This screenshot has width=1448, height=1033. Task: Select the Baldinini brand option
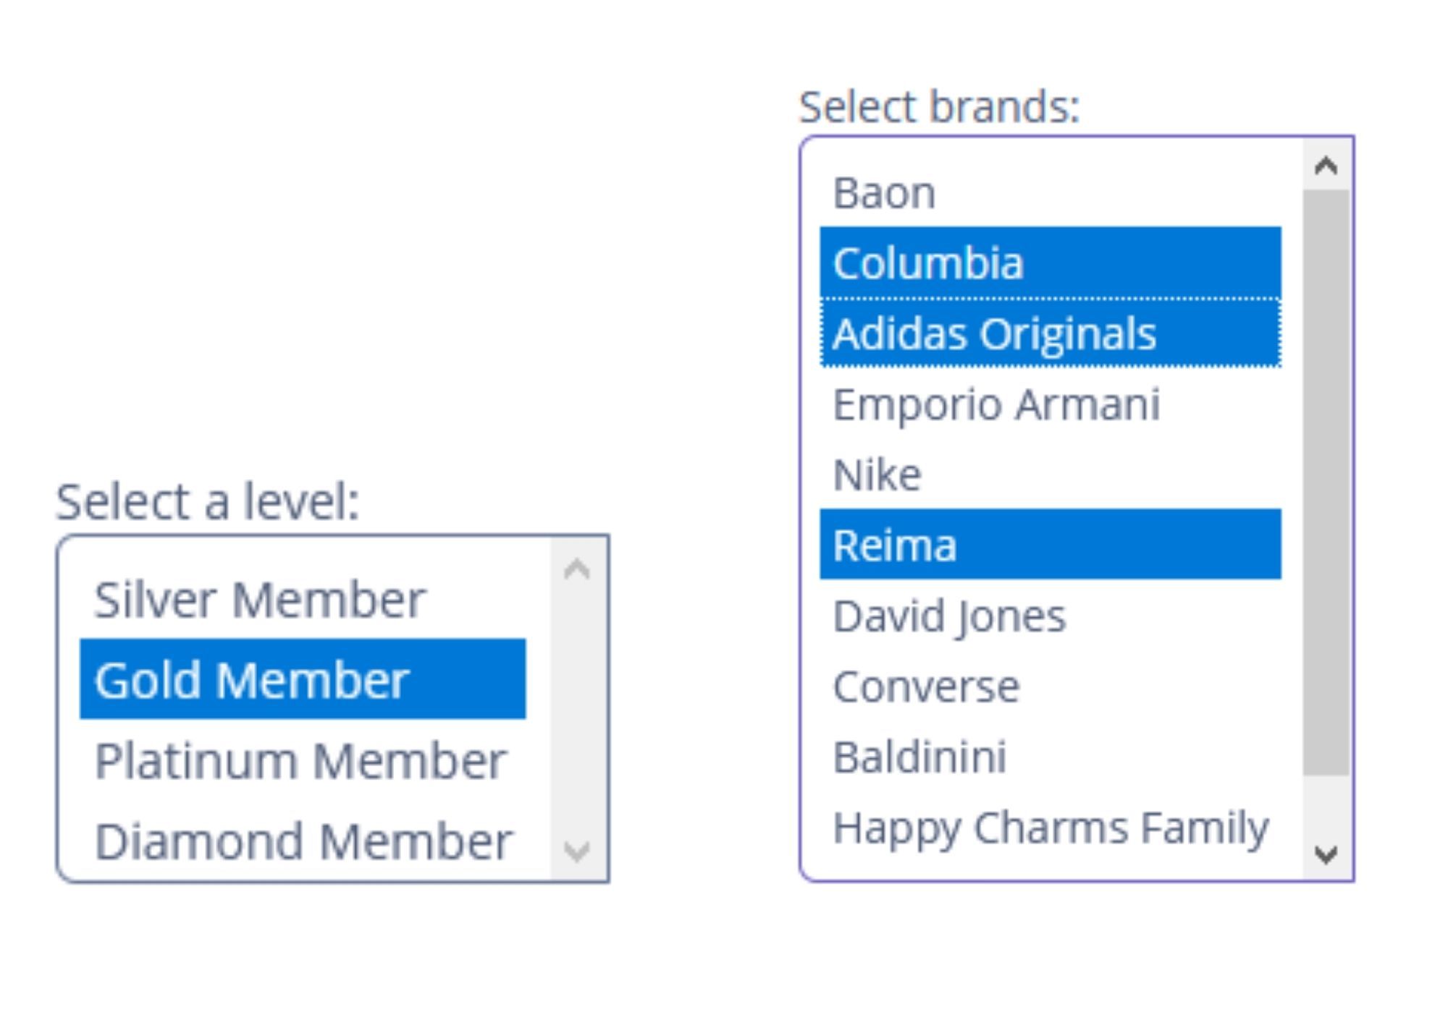pyautogui.click(x=1051, y=756)
